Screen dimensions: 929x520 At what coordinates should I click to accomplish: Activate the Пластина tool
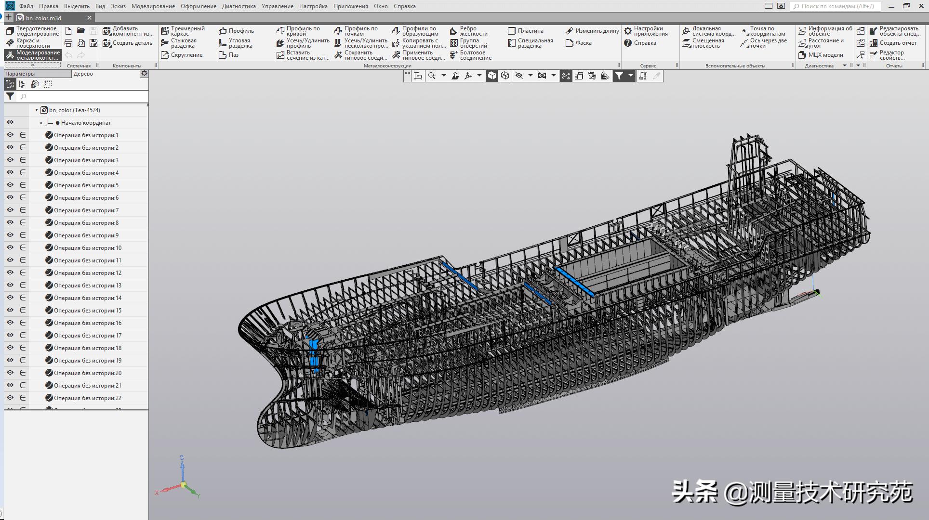[527, 30]
